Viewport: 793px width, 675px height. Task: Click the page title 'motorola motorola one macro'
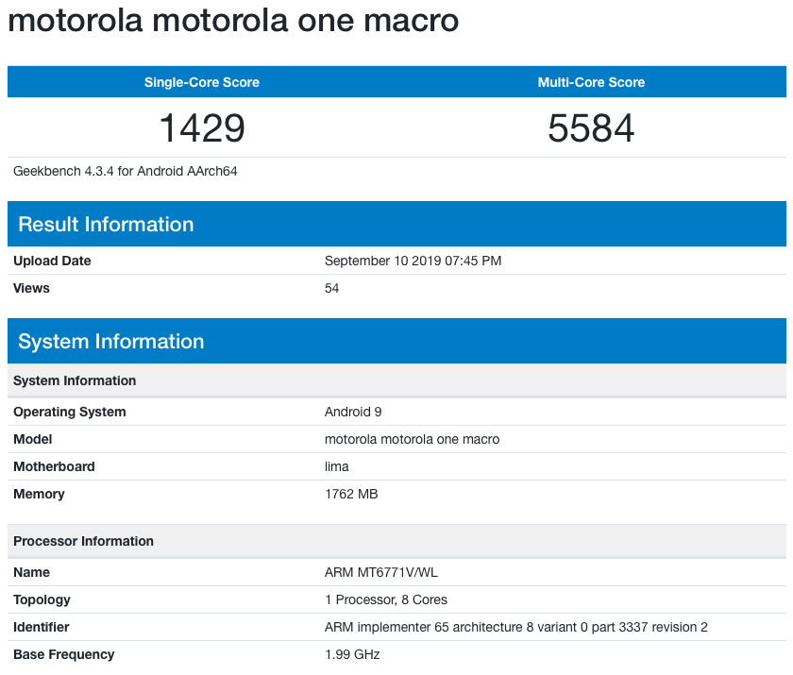(233, 20)
